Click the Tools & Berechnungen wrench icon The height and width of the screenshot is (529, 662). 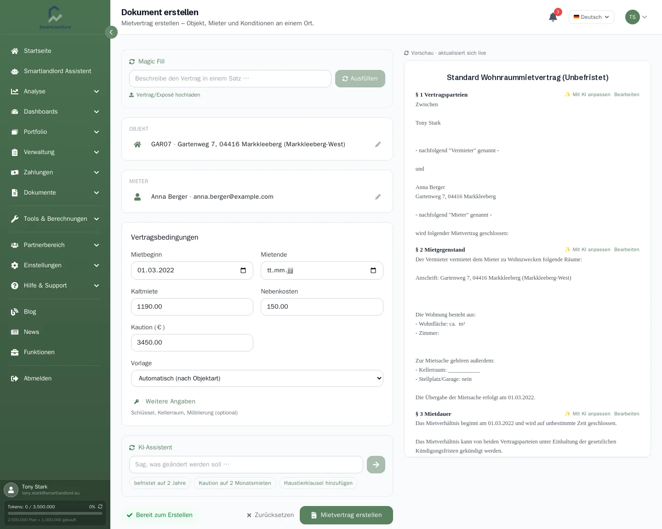point(15,219)
